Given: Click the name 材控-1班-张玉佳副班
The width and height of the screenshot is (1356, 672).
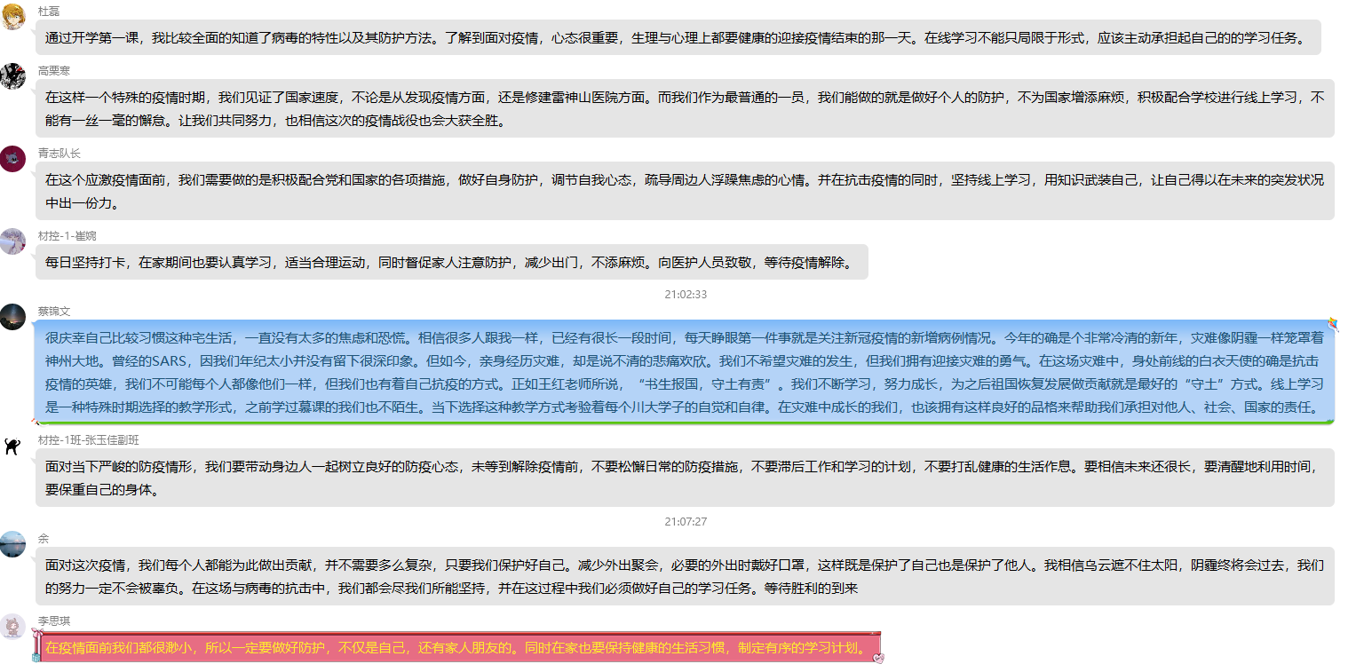Looking at the screenshot, I should 88,440.
